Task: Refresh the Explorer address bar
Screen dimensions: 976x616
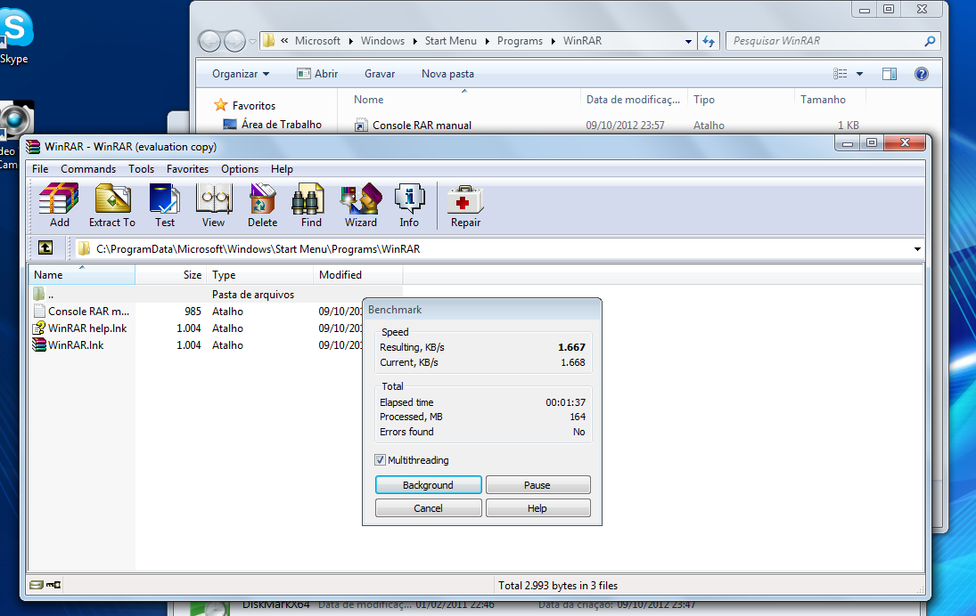Action: coord(709,41)
